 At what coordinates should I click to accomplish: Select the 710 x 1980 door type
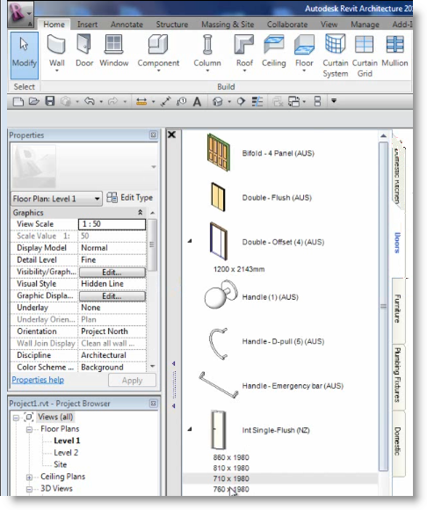[x=231, y=478]
